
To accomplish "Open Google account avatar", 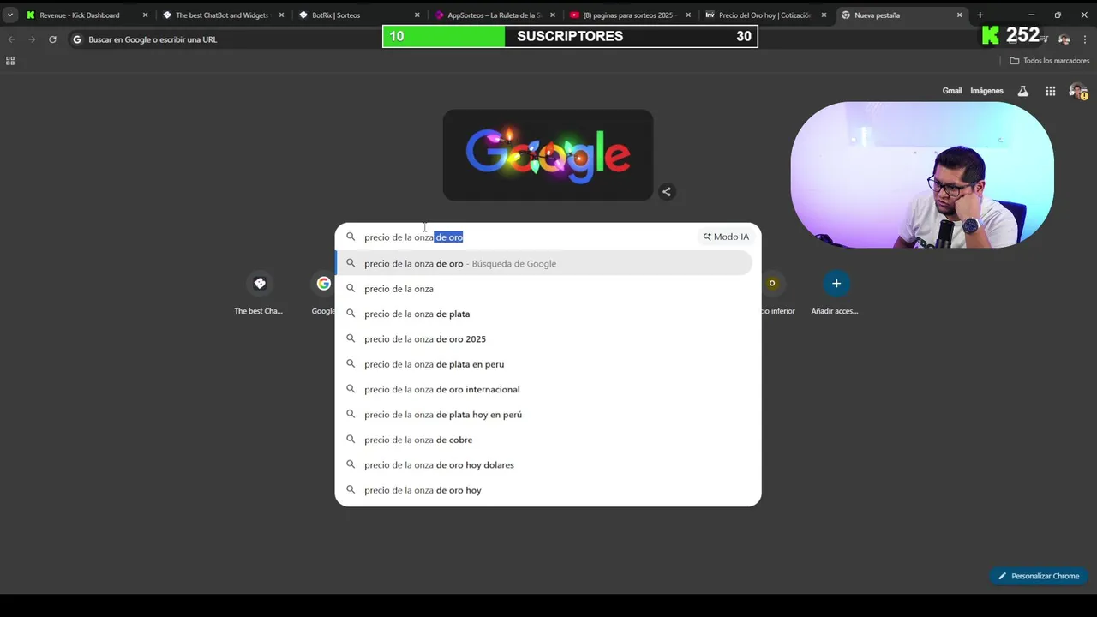I will click(1078, 91).
